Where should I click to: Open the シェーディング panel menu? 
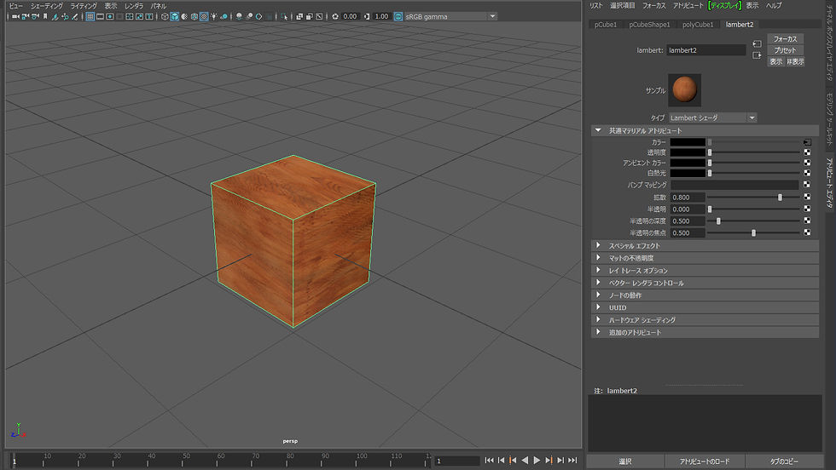47,6
